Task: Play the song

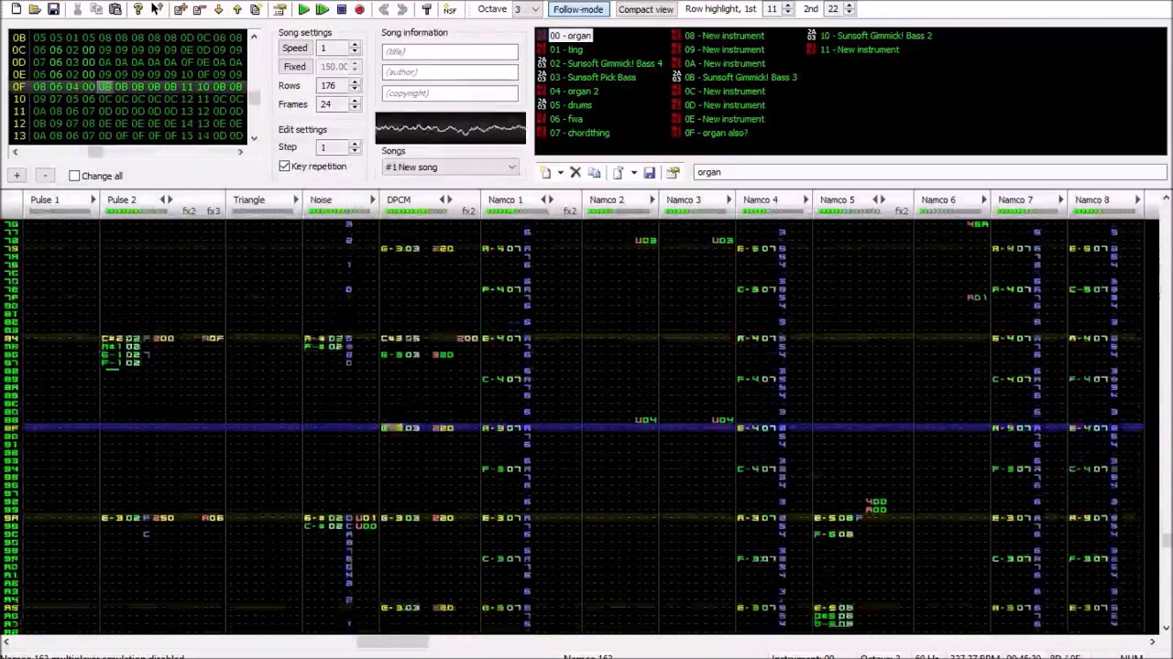Action: tap(303, 9)
